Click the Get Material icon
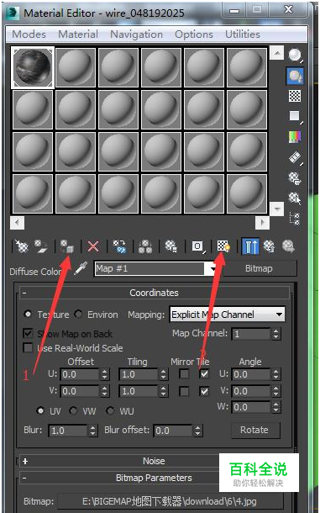Screen dimensions: 320x513 [22, 246]
